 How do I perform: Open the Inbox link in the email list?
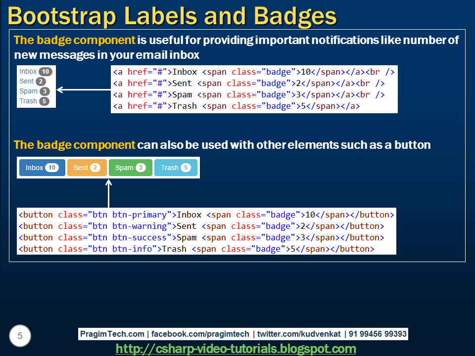pyautogui.click(x=27, y=71)
